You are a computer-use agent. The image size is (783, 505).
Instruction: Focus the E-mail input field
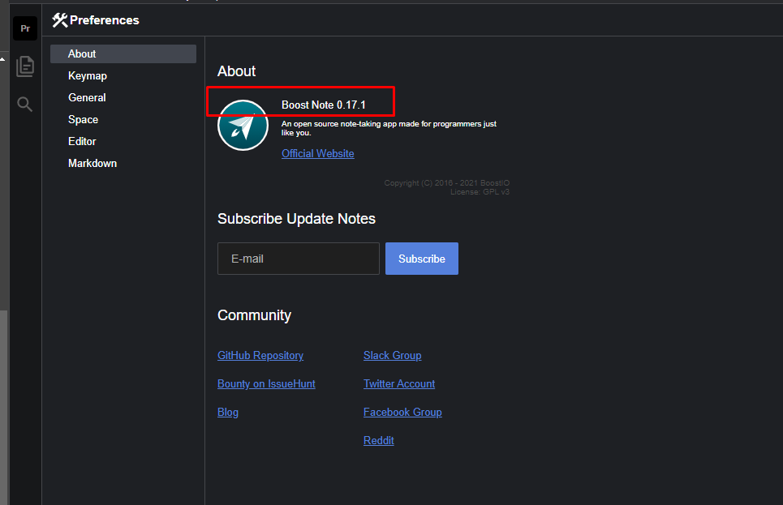coord(299,259)
